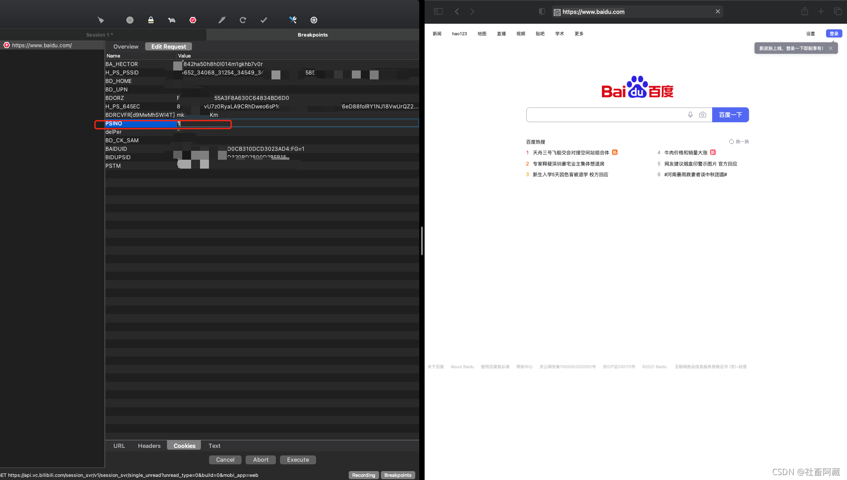This screenshot has height=480, width=847.
Task: Click the 百度一下 search button
Action: (x=730, y=115)
